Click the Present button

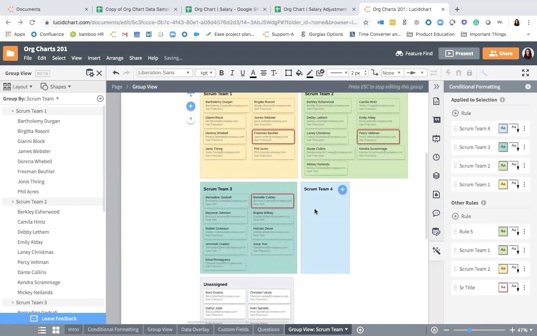point(459,53)
